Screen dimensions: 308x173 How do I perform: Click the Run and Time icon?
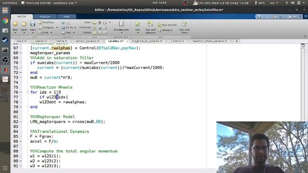[x=184, y=24]
